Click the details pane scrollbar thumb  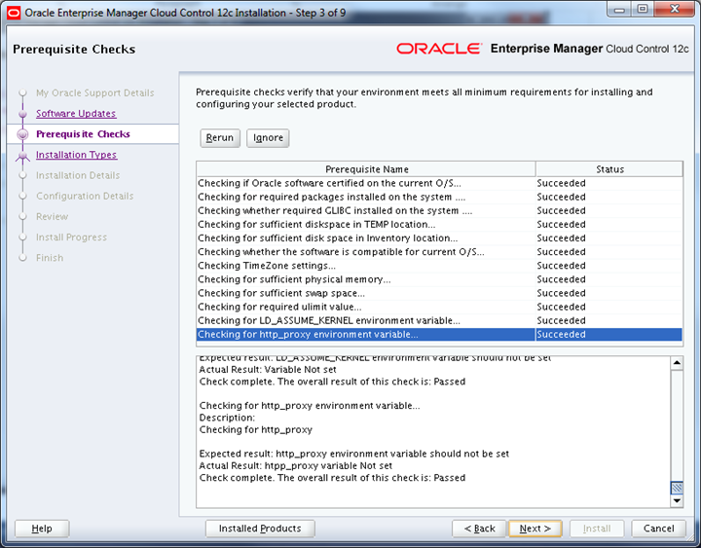[x=677, y=488]
